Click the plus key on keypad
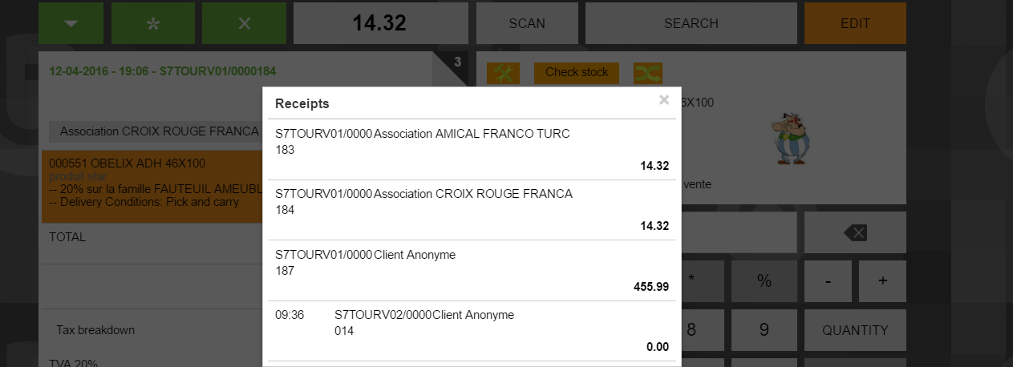The image size is (1013, 367). [882, 281]
